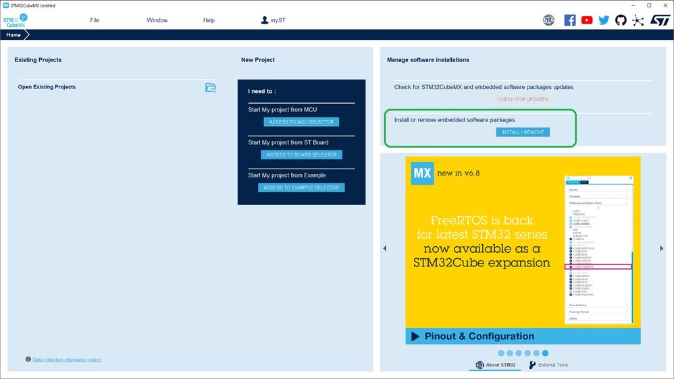The width and height of the screenshot is (674, 379).
Task: Switch to the About STM32 tab
Action: [x=496, y=365]
